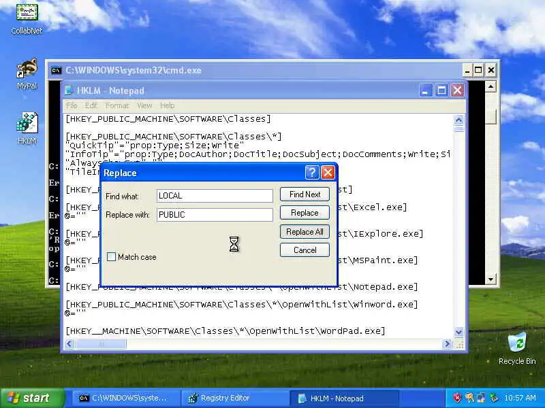Click the Find Next button
545x408 pixels.
(305, 194)
